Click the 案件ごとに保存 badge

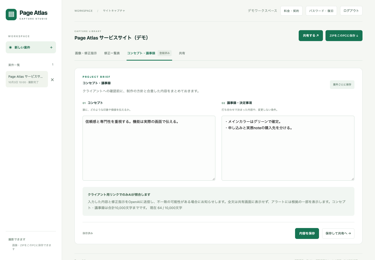click(x=342, y=84)
